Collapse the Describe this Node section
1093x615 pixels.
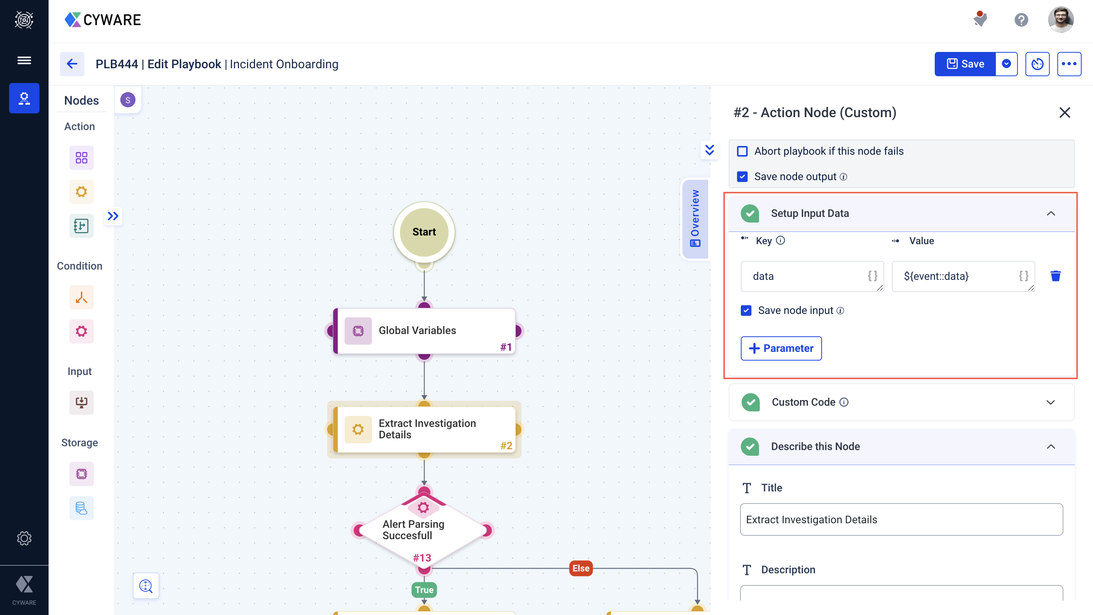click(1051, 446)
